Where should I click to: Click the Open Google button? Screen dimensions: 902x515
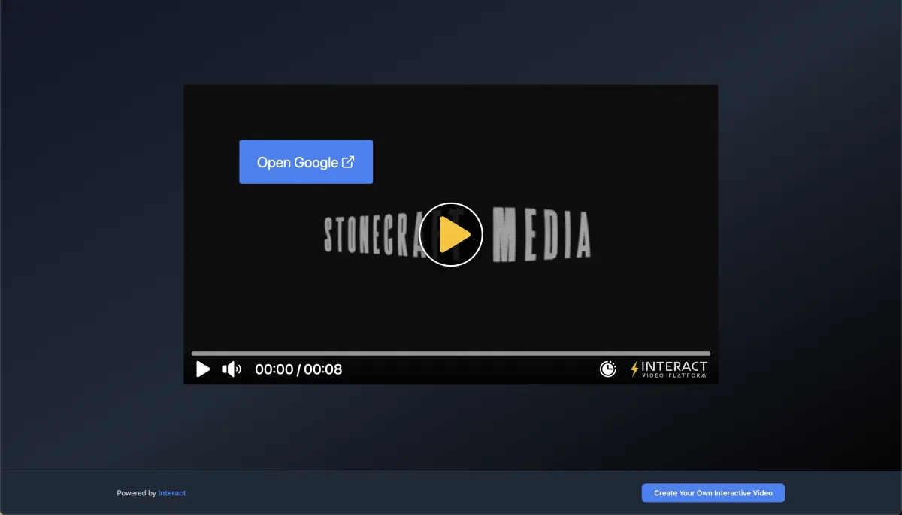(306, 161)
